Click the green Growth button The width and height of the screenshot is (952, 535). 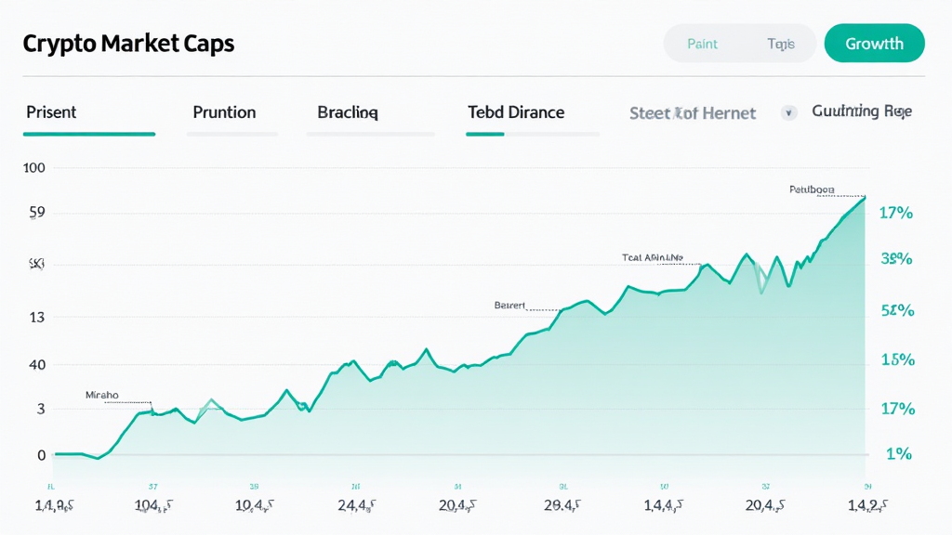[x=874, y=44]
